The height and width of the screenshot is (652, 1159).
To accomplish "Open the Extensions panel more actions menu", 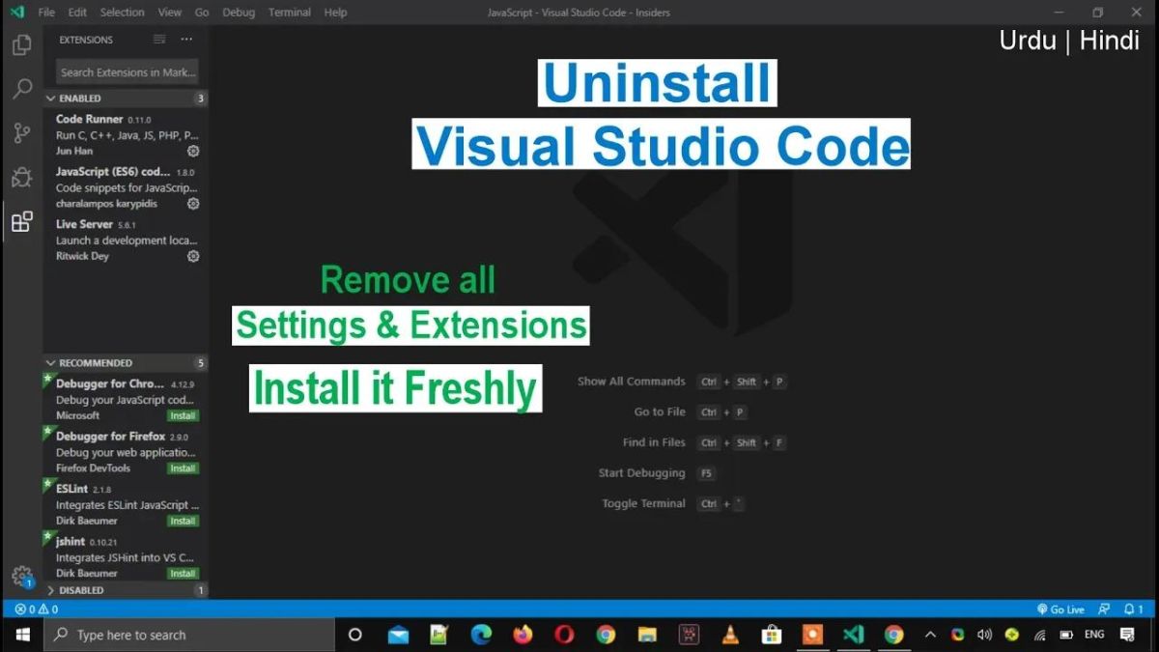I will pos(186,40).
